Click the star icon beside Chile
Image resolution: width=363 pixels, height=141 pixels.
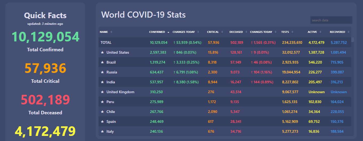coord(102,112)
